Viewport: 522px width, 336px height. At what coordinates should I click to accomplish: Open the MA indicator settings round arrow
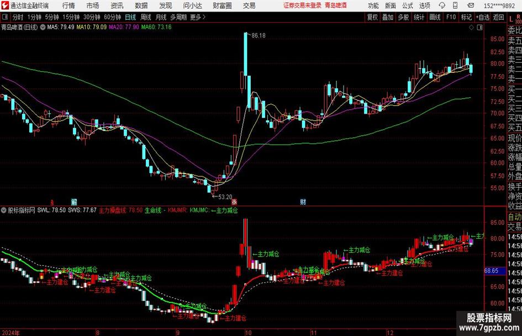43,27
